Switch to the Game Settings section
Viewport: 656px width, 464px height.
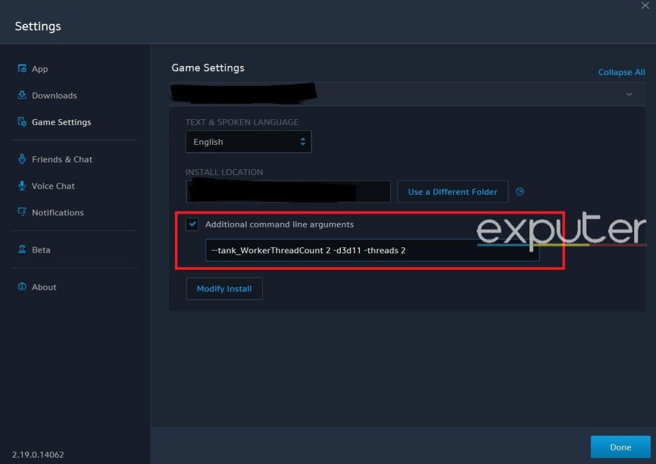coord(61,122)
